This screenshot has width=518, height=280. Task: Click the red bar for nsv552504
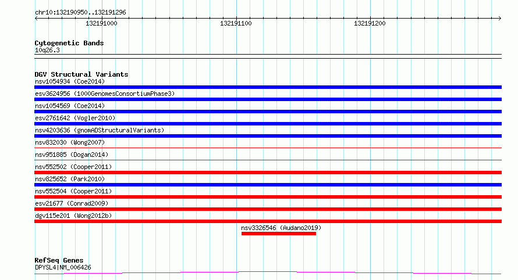click(268, 197)
